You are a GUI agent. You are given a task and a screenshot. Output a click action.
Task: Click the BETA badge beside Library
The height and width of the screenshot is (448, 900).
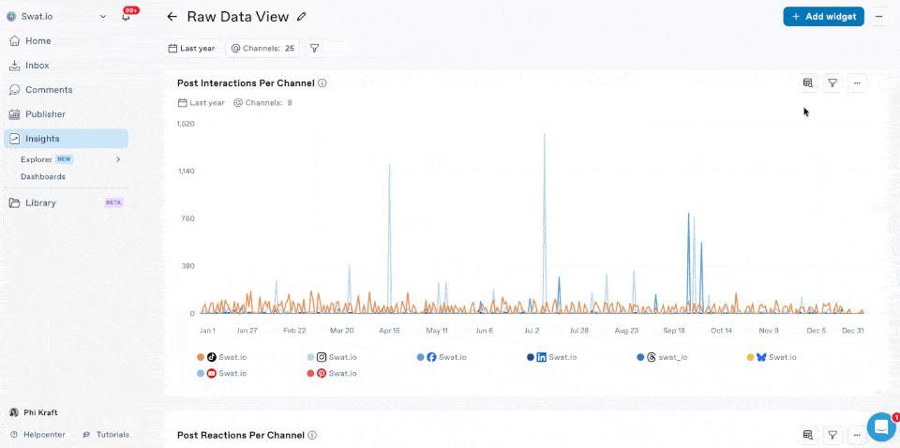113,202
